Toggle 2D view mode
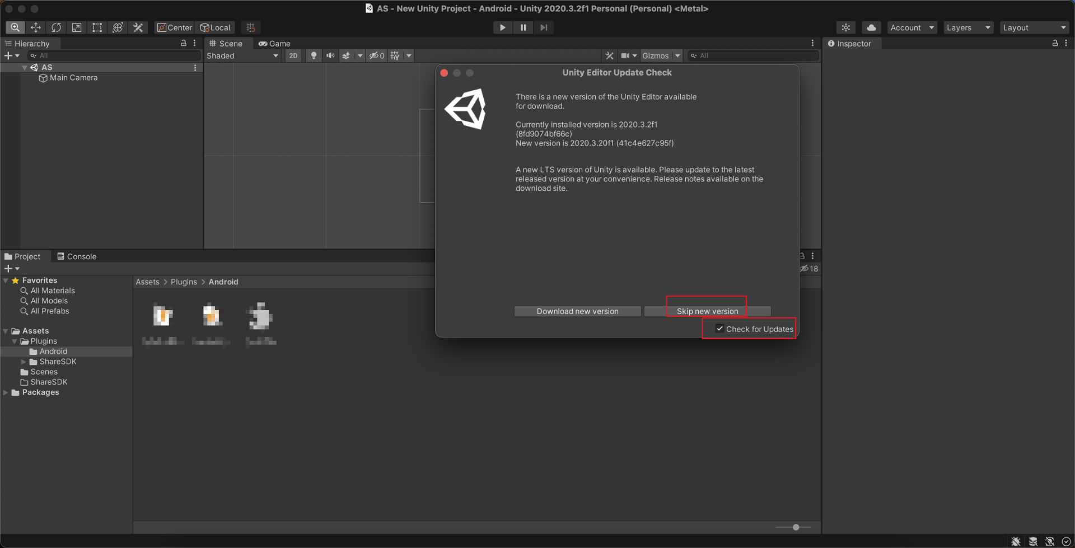1075x548 pixels. 293,55
